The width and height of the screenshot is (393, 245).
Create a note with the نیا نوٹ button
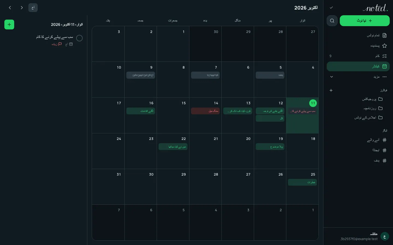coord(365,21)
